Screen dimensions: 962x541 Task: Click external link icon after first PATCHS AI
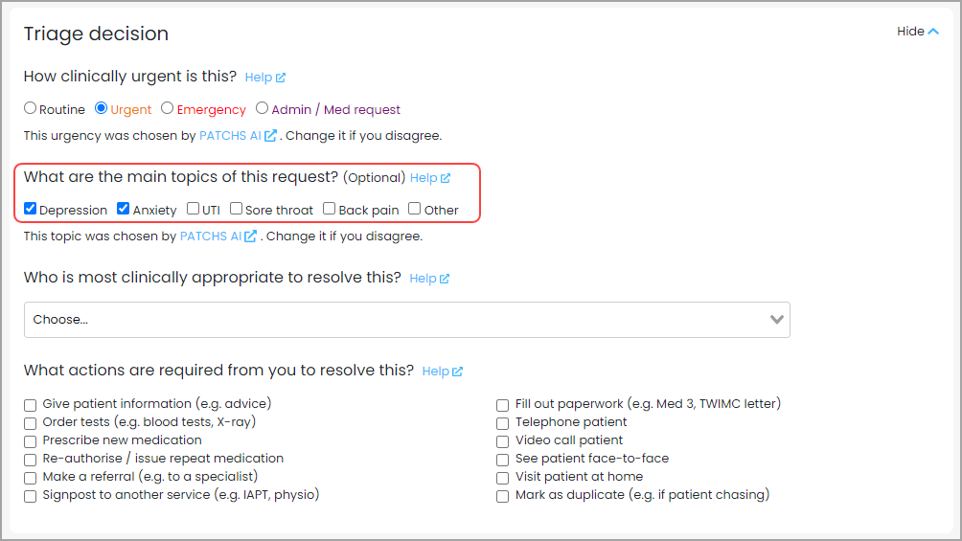270,136
